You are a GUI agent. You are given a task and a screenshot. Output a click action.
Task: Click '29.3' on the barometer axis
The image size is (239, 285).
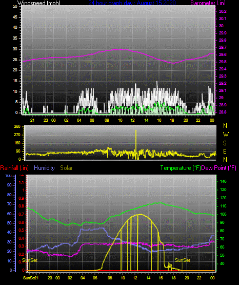click(223, 76)
